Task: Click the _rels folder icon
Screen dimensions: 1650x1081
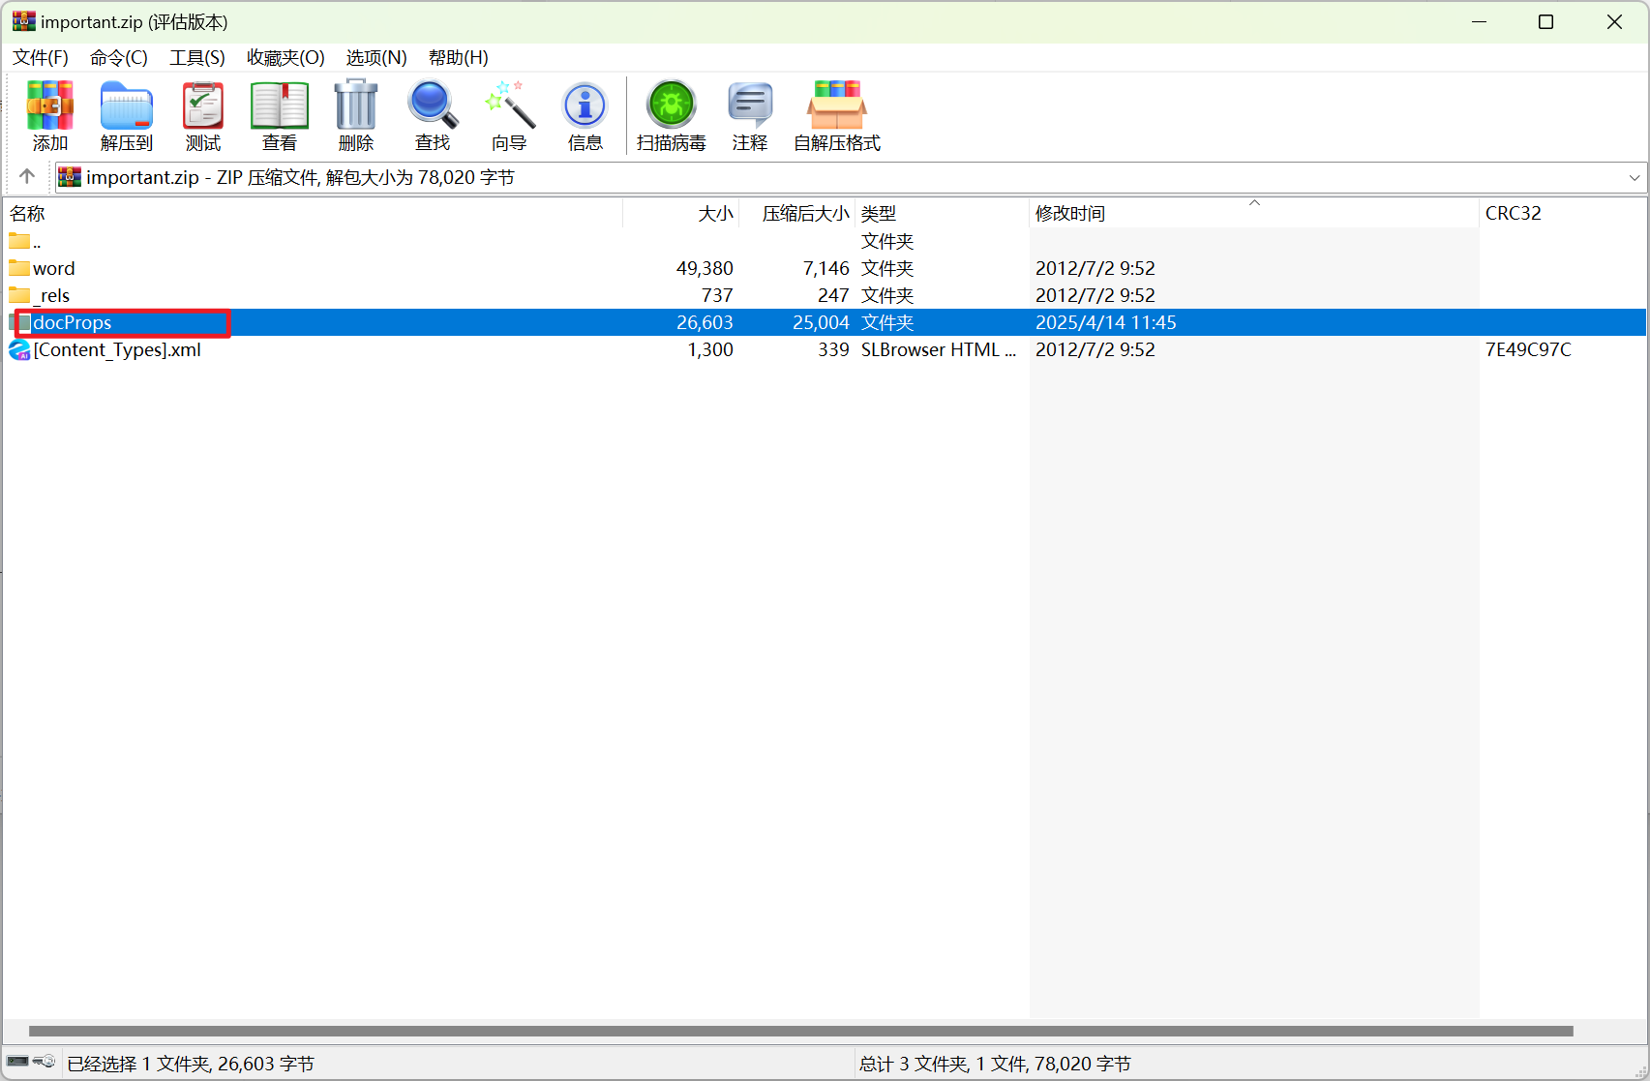Action: pos(19,294)
